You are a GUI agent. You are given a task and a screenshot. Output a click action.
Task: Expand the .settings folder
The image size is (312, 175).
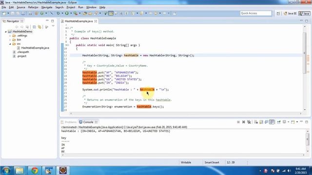10,35
